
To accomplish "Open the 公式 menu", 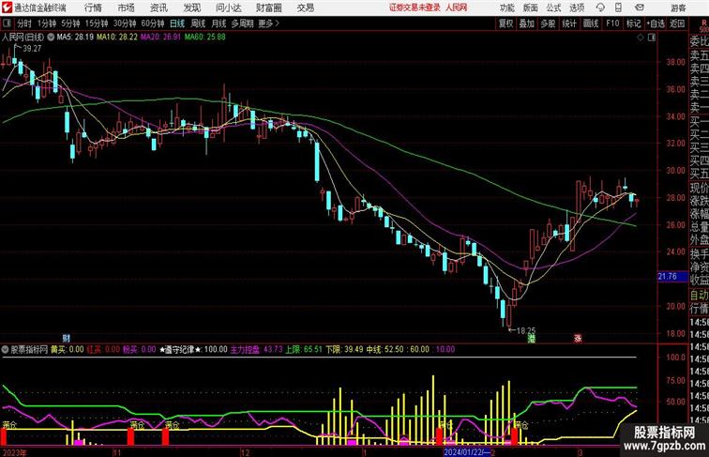I will pyautogui.click(x=553, y=8).
